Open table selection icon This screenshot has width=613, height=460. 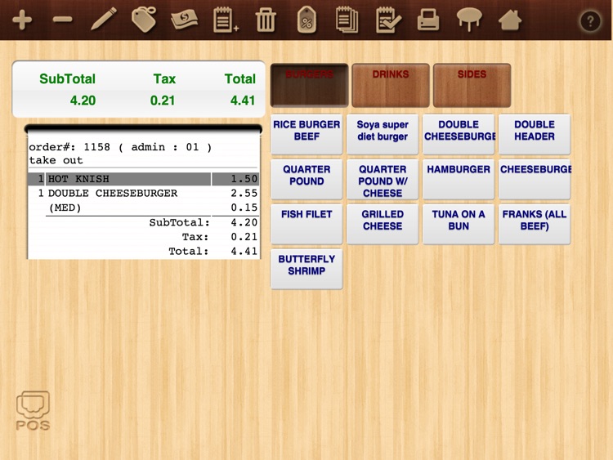(469, 20)
